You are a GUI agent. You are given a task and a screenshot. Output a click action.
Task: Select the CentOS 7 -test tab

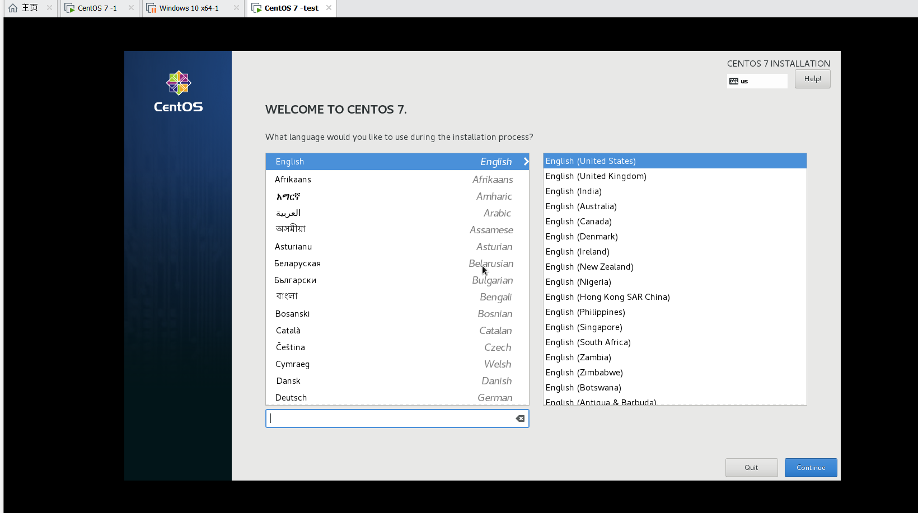(x=291, y=8)
